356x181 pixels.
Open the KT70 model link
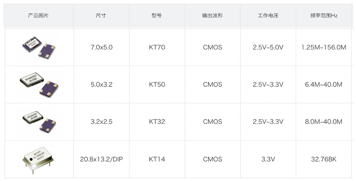coord(157,48)
